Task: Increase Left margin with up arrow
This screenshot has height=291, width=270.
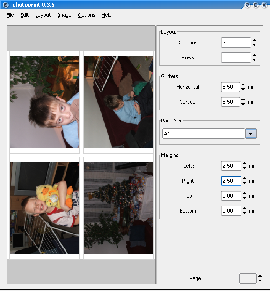Action: 245,163
